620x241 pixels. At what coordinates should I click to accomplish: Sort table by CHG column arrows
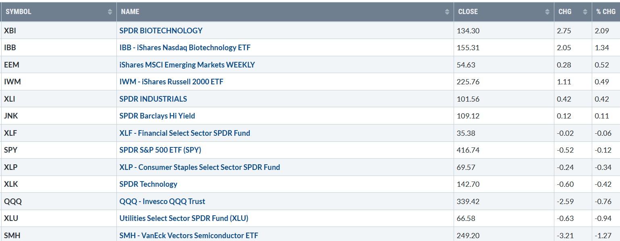[585, 12]
